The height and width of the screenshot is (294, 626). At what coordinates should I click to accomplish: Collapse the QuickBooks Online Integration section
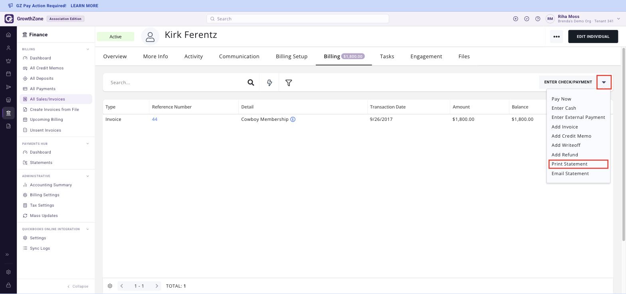click(88, 229)
